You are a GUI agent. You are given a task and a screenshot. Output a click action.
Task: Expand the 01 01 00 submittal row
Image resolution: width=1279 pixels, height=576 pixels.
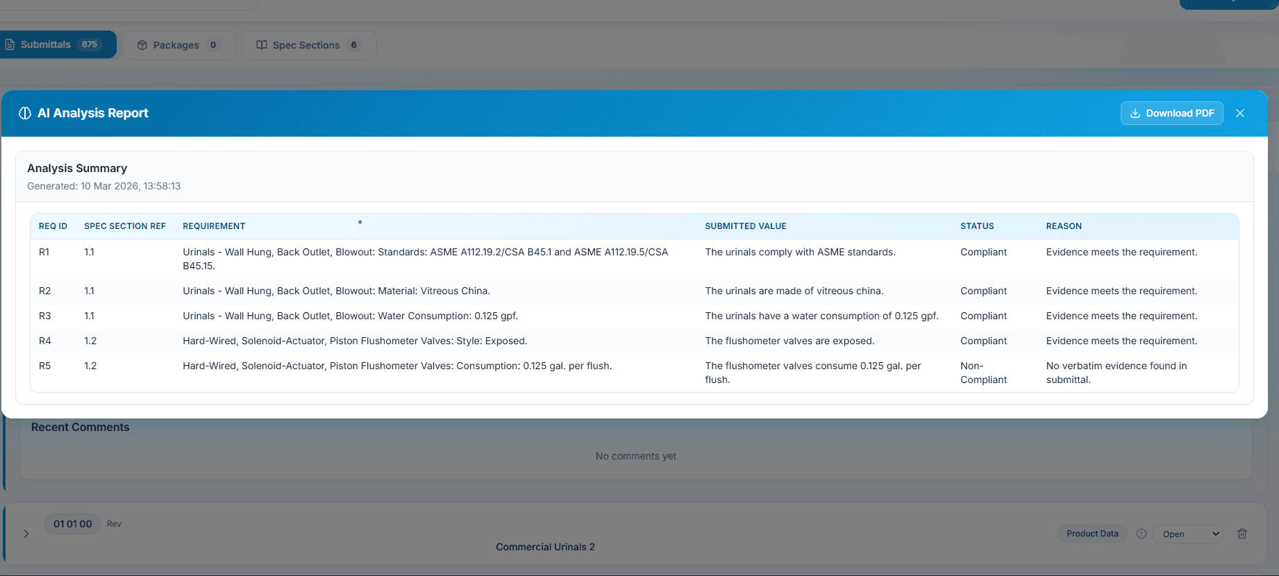point(26,534)
